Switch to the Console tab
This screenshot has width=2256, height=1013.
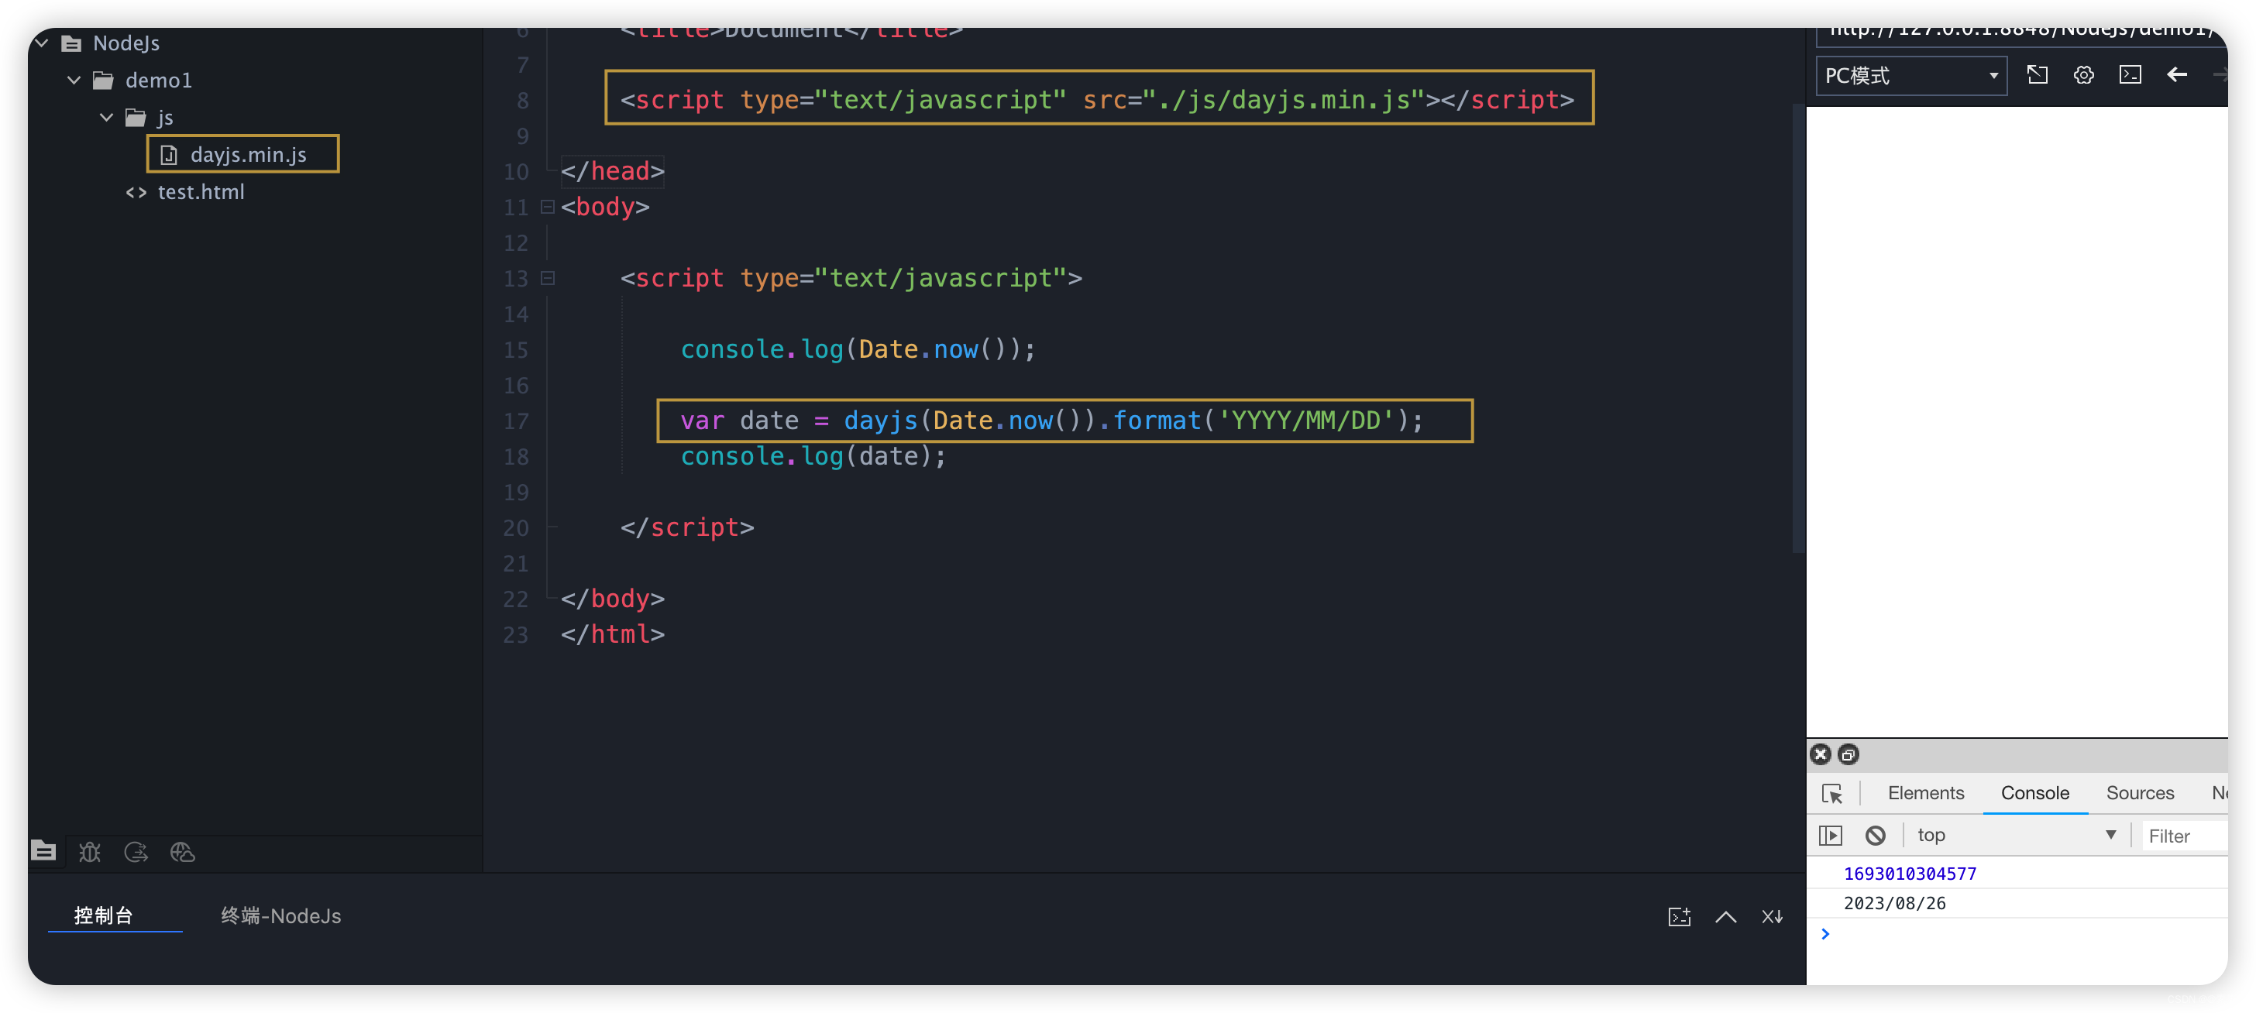[x=2034, y=792]
